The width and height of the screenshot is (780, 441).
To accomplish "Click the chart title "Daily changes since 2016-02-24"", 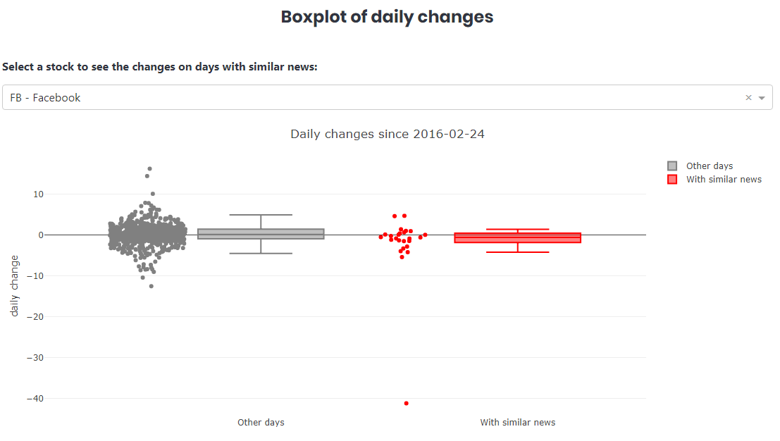I will tap(387, 134).
